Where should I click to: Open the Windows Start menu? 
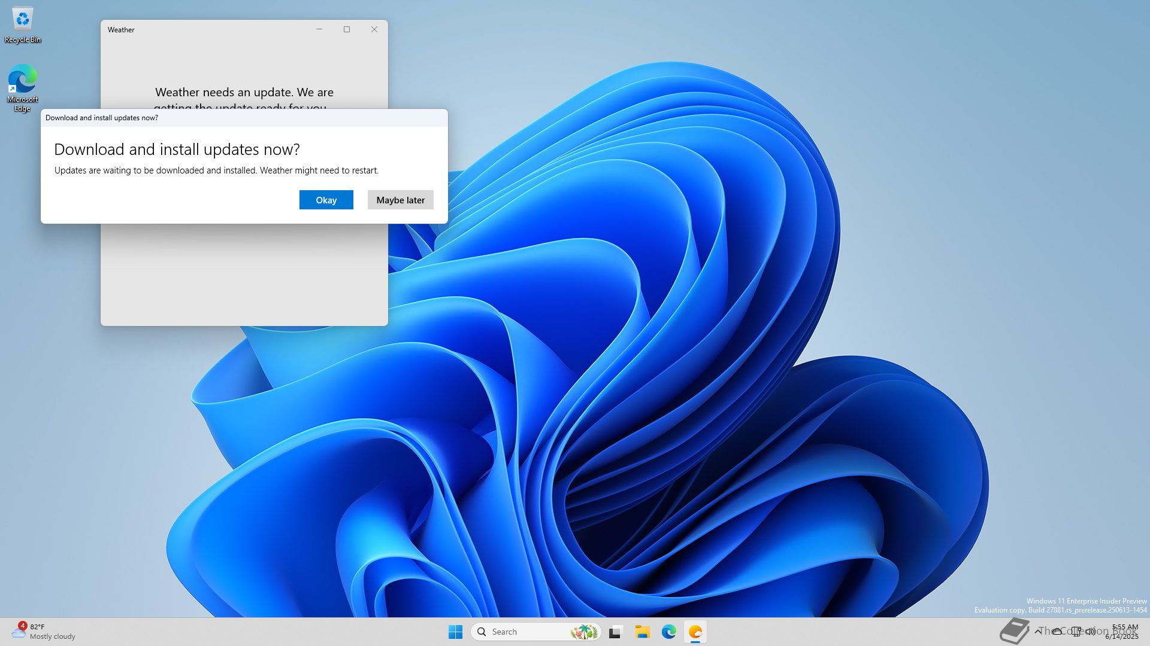455,632
